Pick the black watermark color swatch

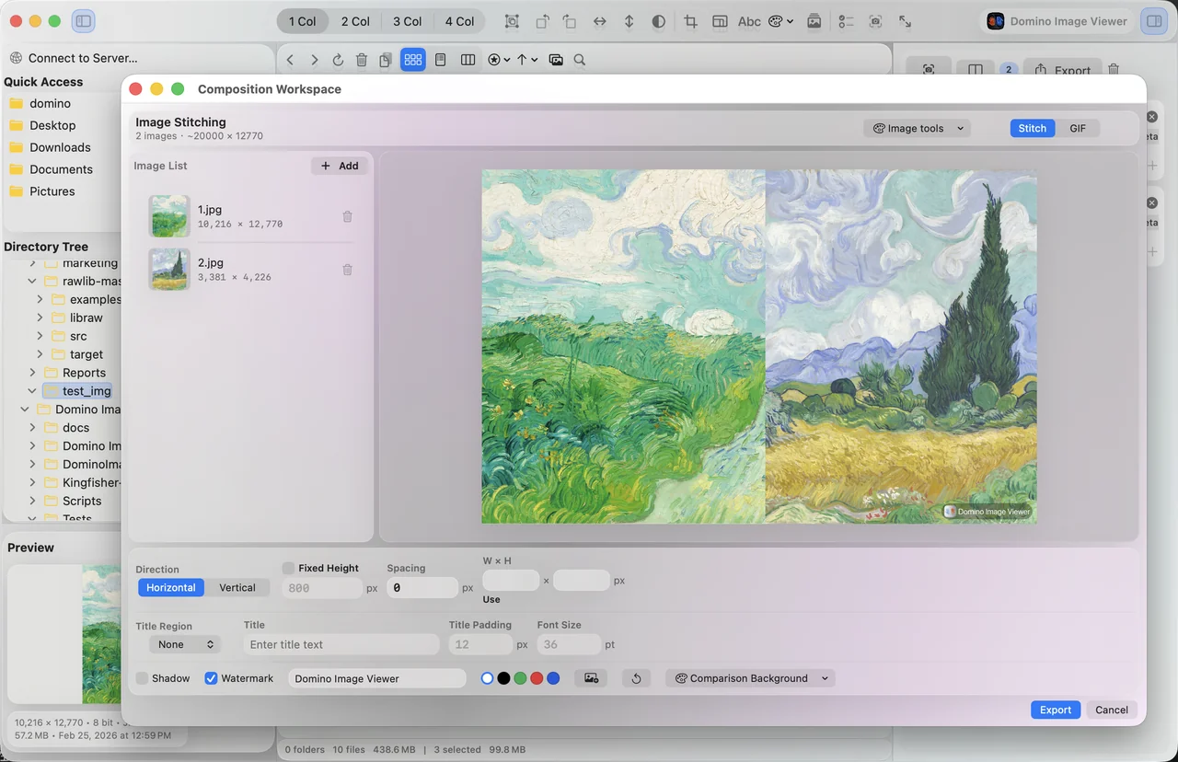tap(503, 678)
